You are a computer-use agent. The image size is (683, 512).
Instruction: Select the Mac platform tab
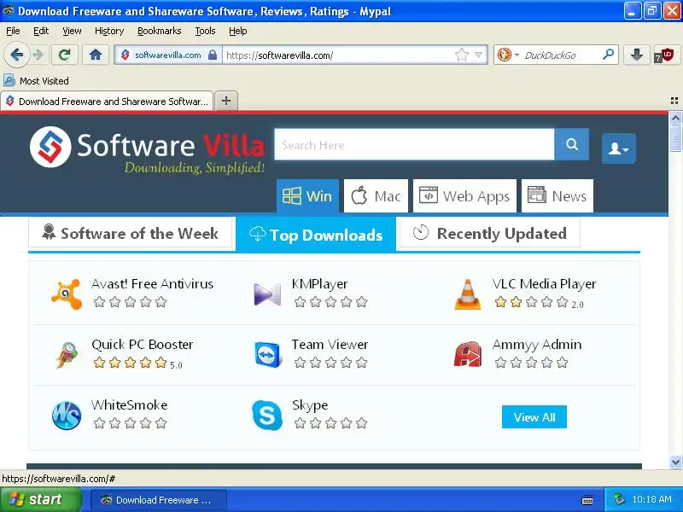(x=376, y=196)
